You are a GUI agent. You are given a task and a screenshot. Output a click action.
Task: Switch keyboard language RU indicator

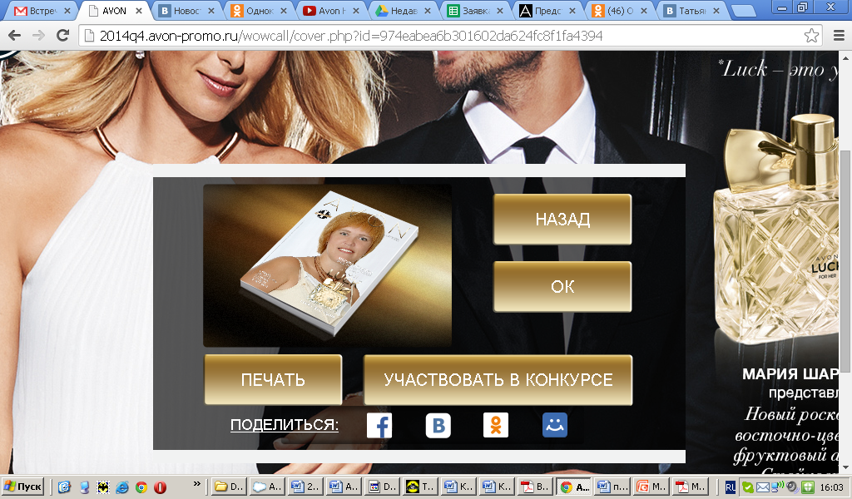pyautogui.click(x=731, y=487)
